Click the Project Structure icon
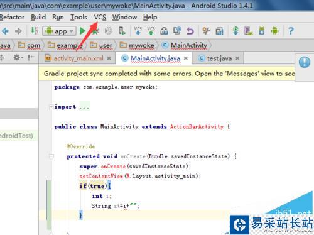This screenshot has width=314, height=235. (x=219, y=31)
